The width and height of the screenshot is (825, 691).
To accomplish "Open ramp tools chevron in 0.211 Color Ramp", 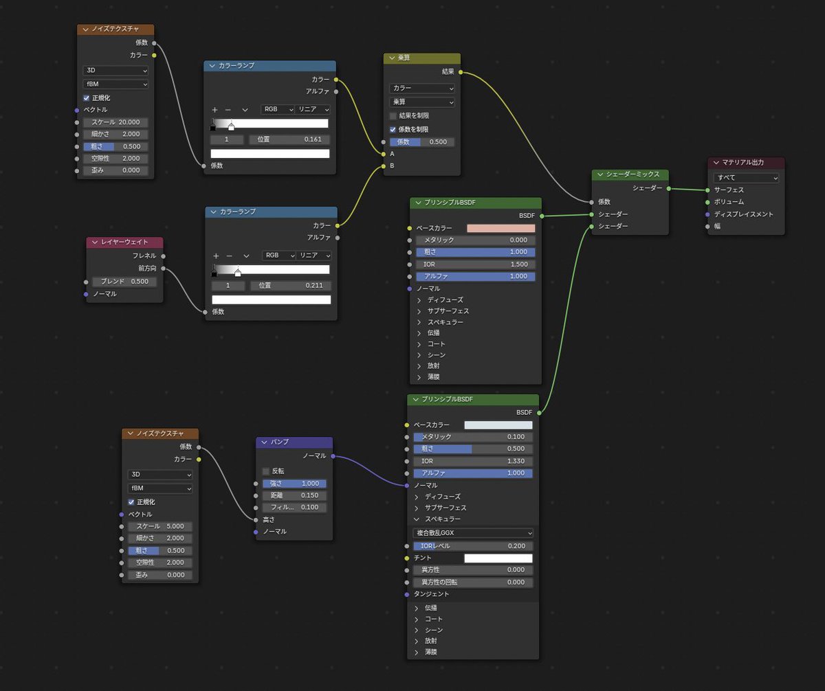I will point(246,256).
